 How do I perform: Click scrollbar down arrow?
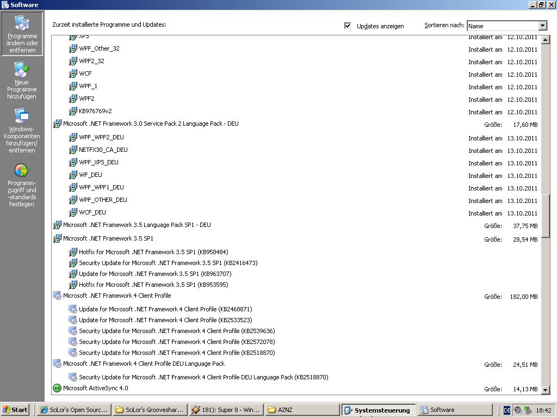pos(546,390)
